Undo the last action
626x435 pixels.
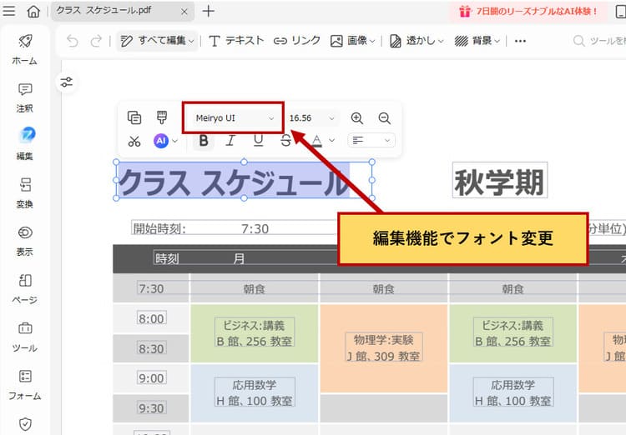73,41
